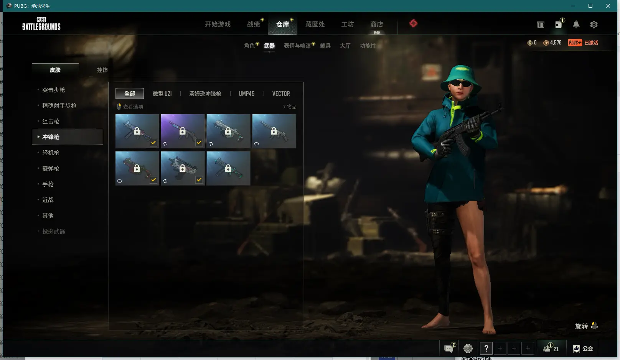Viewport: 620px width, 360px height.
Task: Select 手枪 category
Action: coord(48,184)
